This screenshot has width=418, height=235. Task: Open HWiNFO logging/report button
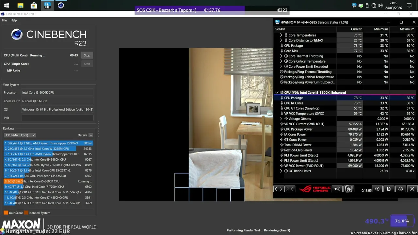point(389,189)
